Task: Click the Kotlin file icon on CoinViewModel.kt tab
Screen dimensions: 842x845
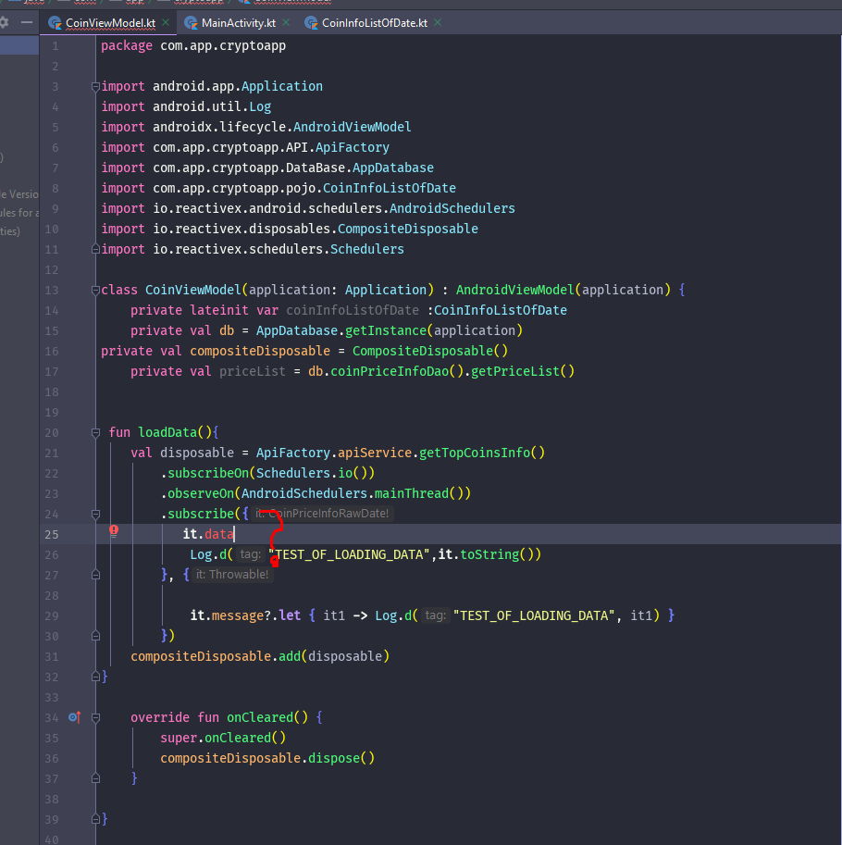Action: (56, 23)
